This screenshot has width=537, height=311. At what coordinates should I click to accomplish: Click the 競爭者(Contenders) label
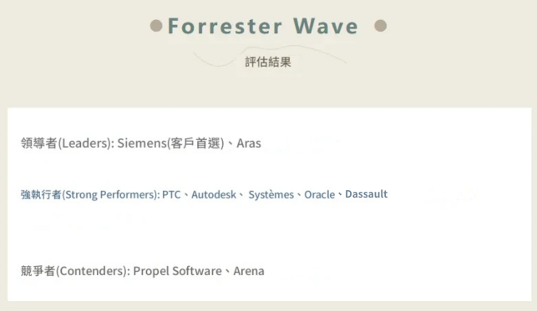point(75,271)
